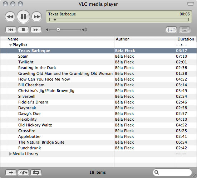Sort by the Duration column header
Viewport: 197px width, 178px height.
(x=186, y=39)
